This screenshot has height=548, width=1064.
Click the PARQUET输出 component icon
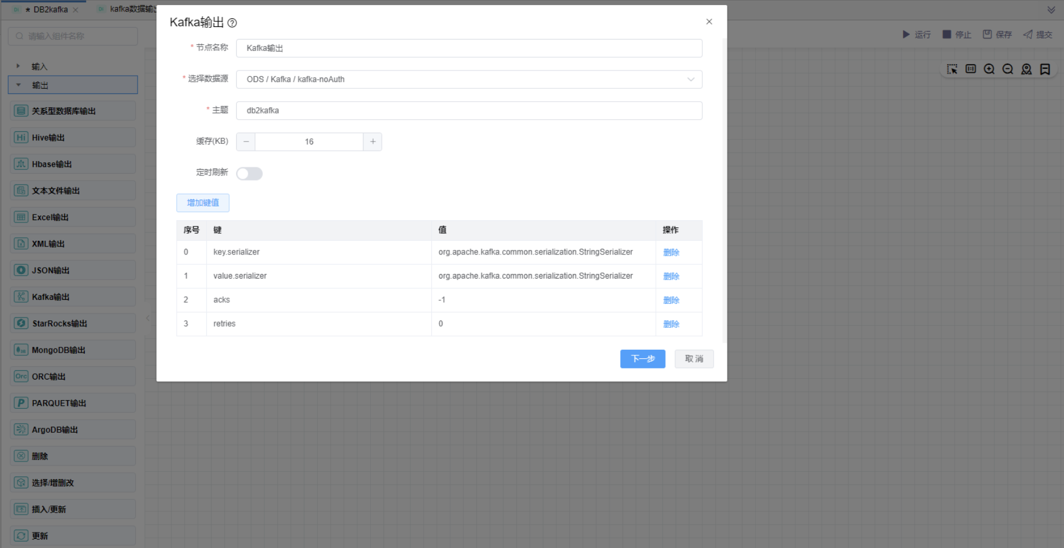click(21, 403)
